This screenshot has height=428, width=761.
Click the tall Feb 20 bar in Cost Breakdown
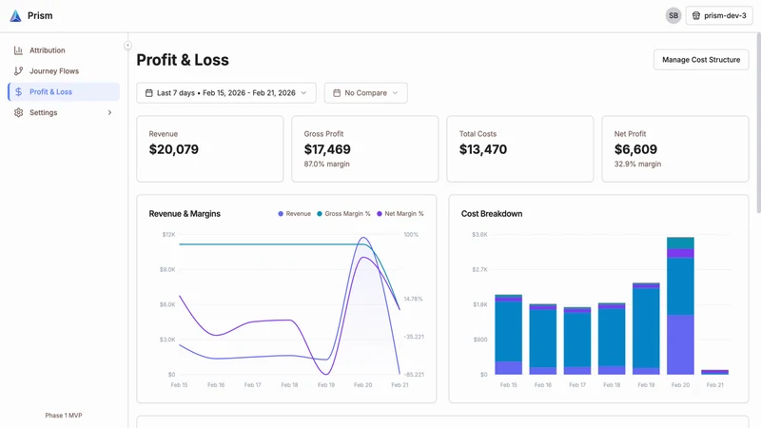coord(680,305)
